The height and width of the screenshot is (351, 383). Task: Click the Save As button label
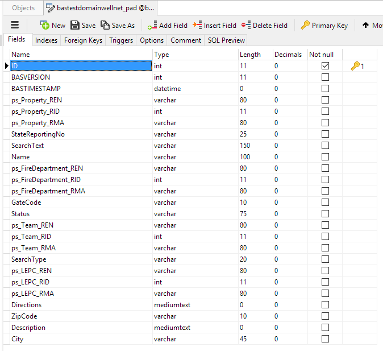[x=123, y=25]
